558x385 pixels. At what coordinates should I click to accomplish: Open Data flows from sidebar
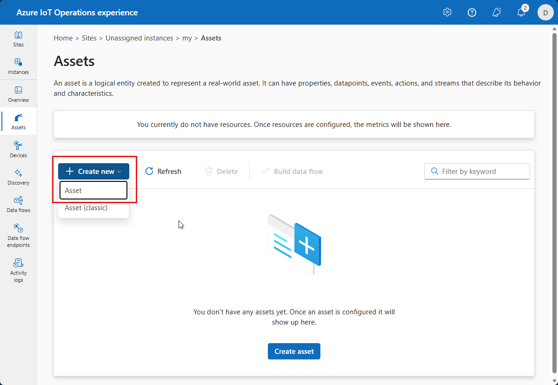point(18,204)
